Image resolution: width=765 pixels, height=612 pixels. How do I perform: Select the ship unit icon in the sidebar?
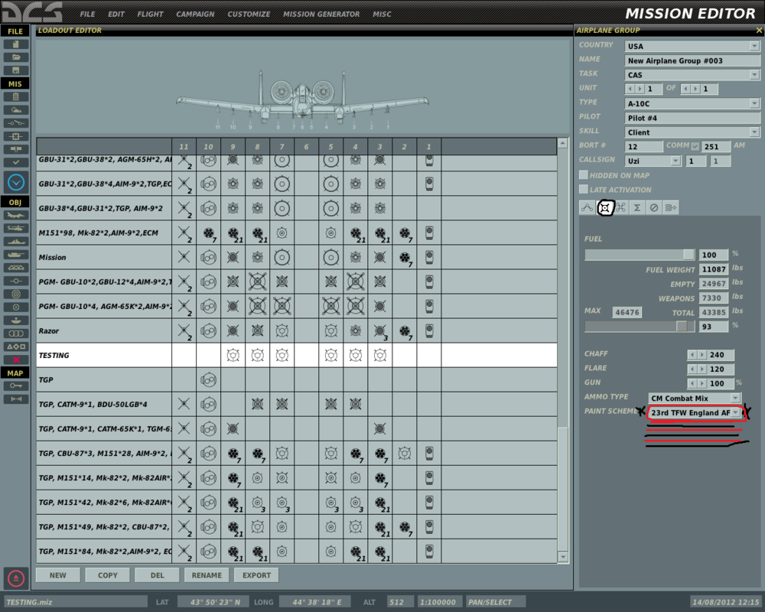pyautogui.click(x=15, y=243)
